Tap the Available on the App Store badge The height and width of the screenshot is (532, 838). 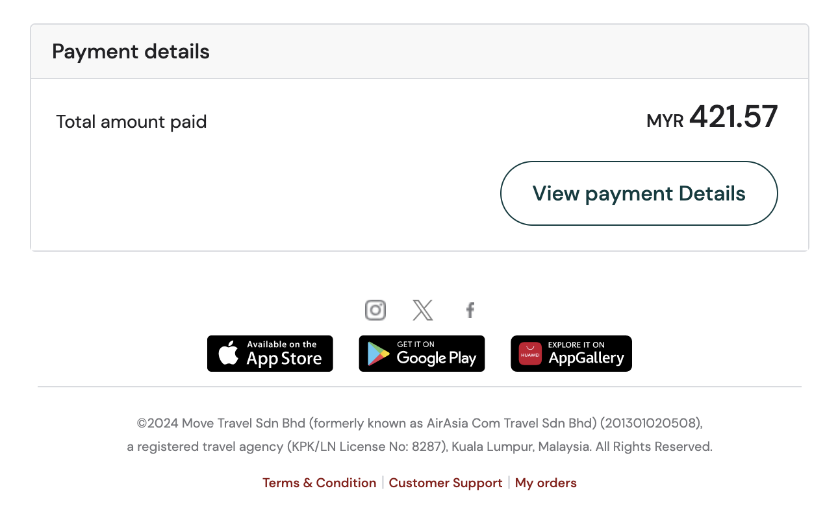coord(270,354)
